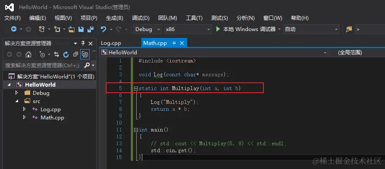Image resolution: width=385 pixels, height=169 pixels.
Task: Click the Pending Changes Filter clock icon
Action: pyautogui.click(x=42, y=54)
